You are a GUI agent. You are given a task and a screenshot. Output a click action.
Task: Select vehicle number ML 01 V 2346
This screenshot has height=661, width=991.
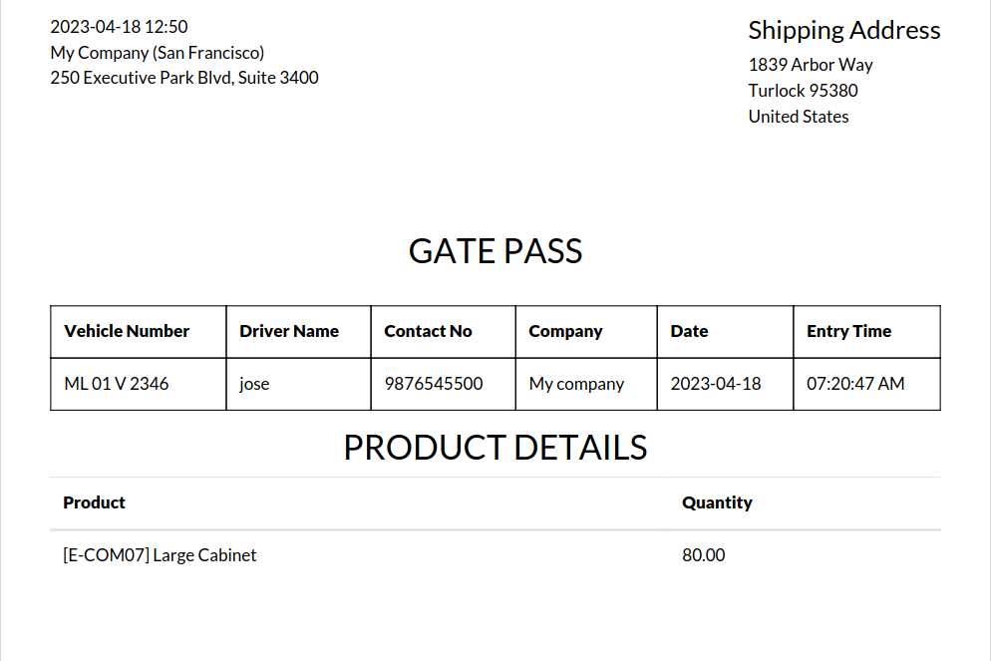click(x=116, y=384)
